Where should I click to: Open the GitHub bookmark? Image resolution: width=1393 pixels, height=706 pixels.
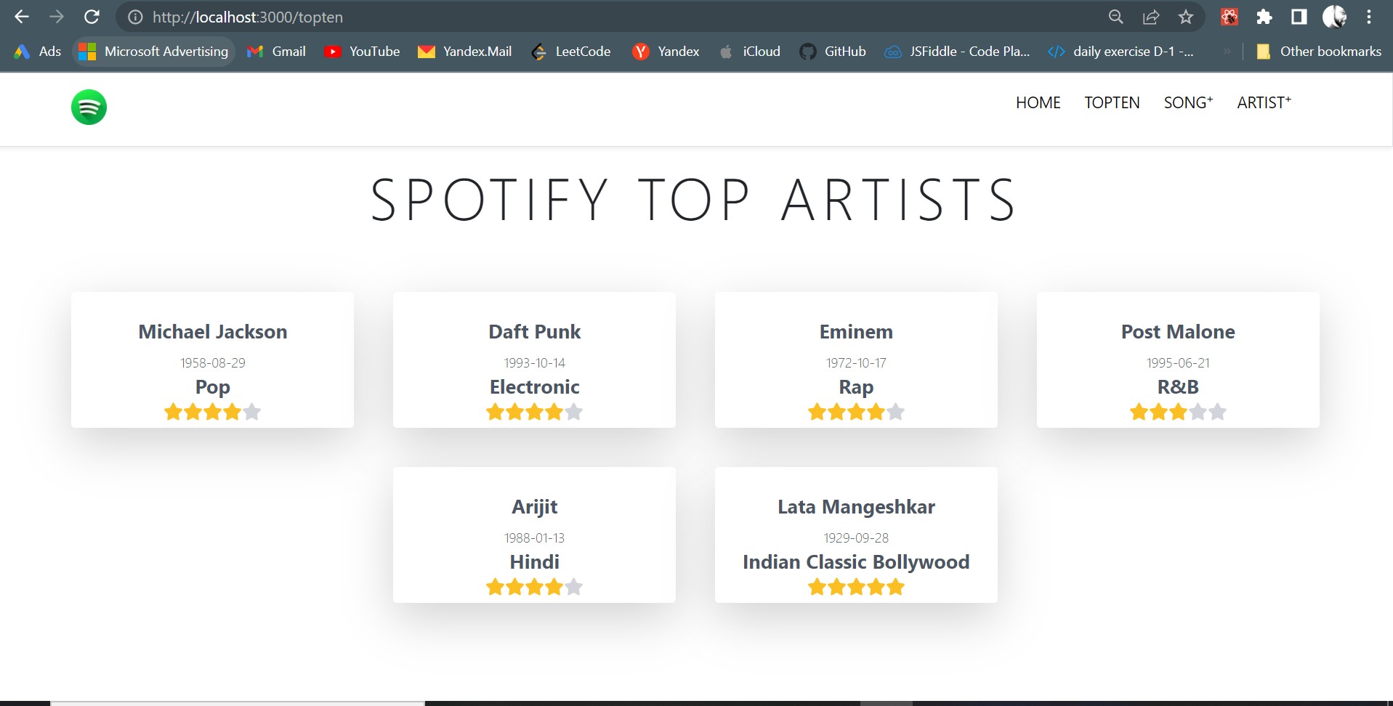click(832, 51)
